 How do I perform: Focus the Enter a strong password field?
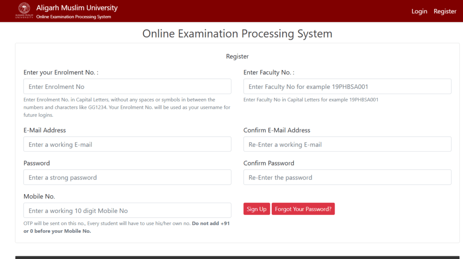tap(127, 177)
